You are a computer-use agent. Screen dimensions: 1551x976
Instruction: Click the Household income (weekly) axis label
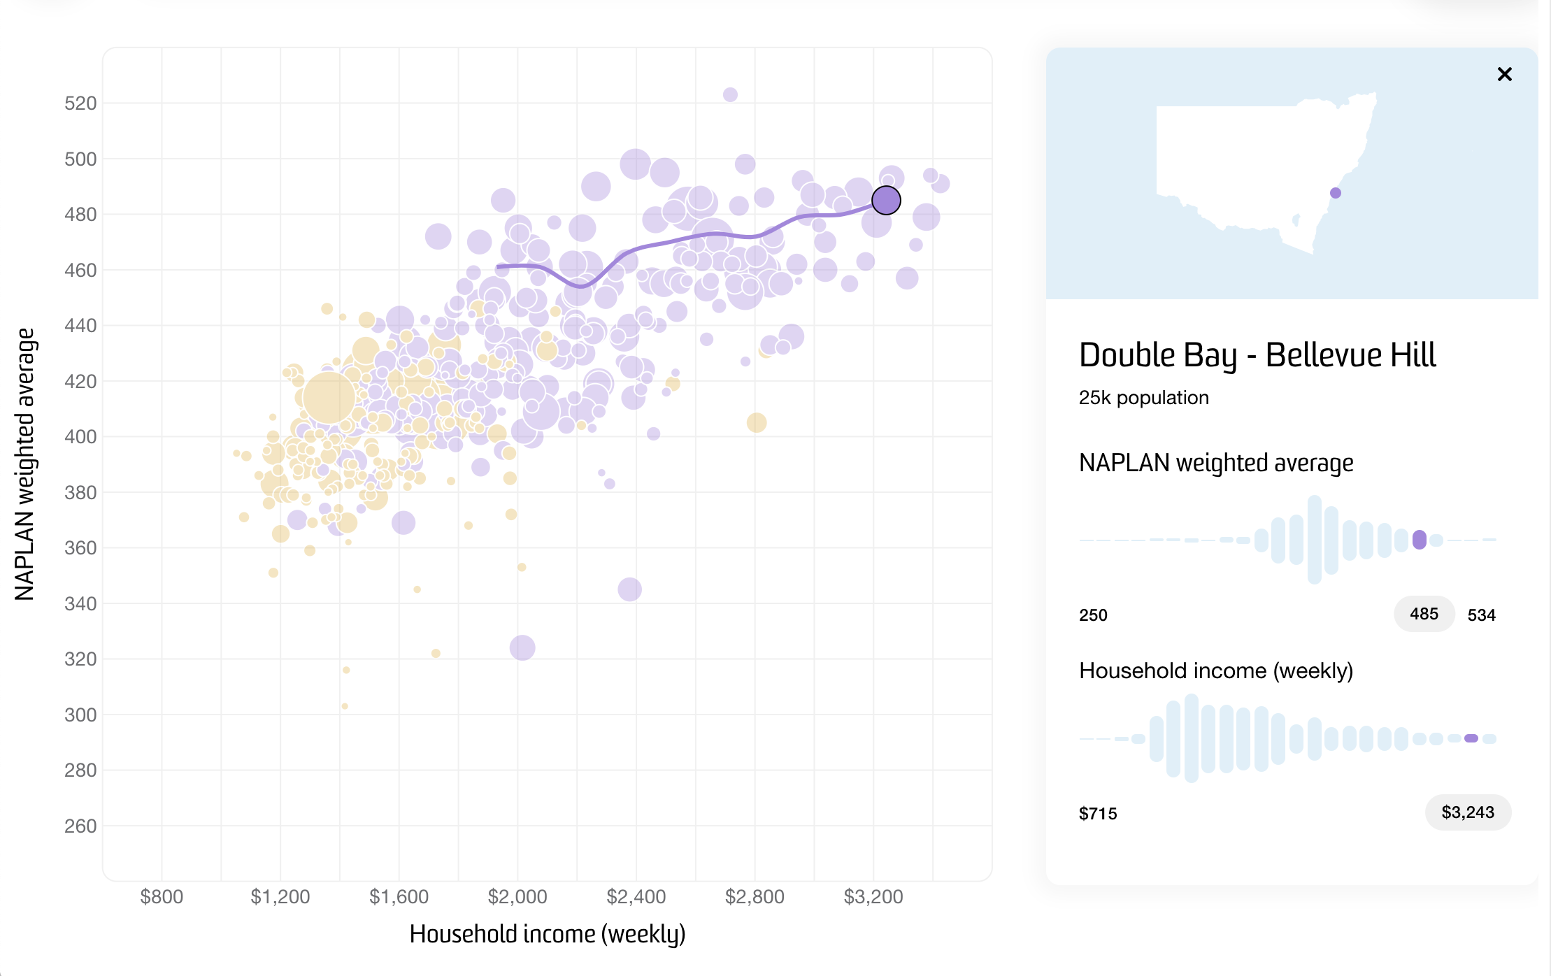click(x=547, y=934)
